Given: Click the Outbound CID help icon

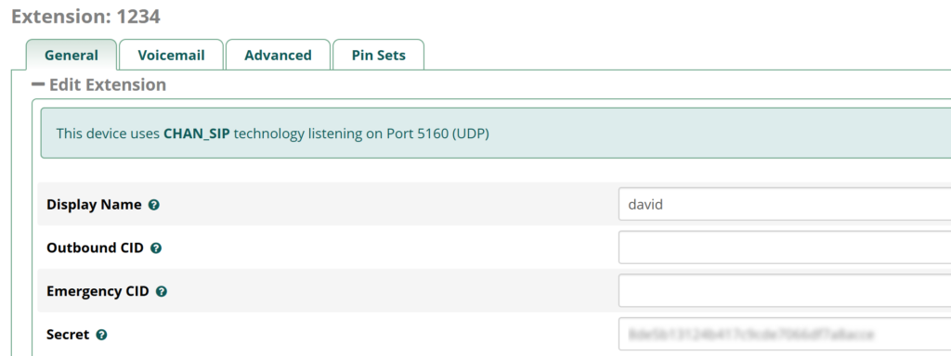Looking at the screenshot, I should [156, 248].
